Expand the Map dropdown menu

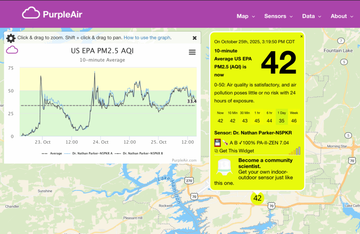(245, 16)
